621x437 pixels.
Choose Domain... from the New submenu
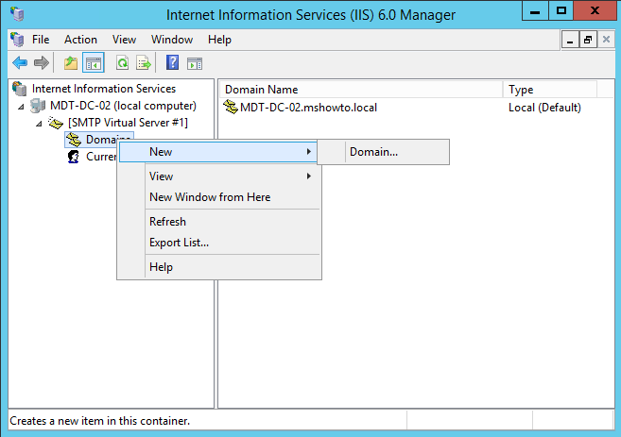point(384,152)
